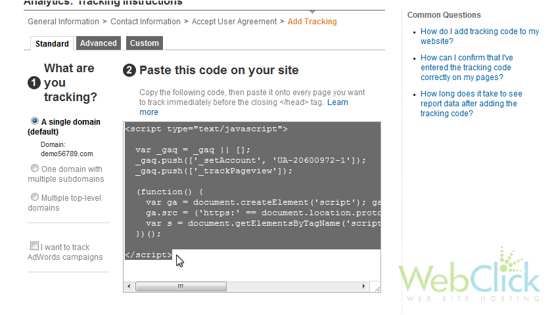Image resolution: width=552 pixels, height=315 pixels.
Task: Click the code box's left scroll arrow
Action: tap(129, 287)
